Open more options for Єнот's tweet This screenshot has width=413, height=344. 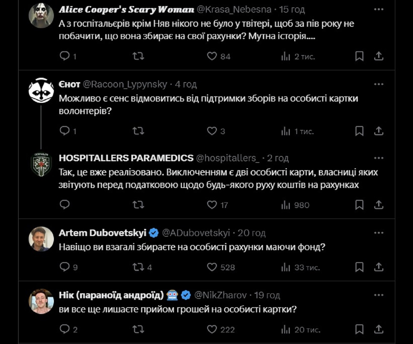pyautogui.click(x=378, y=84)
